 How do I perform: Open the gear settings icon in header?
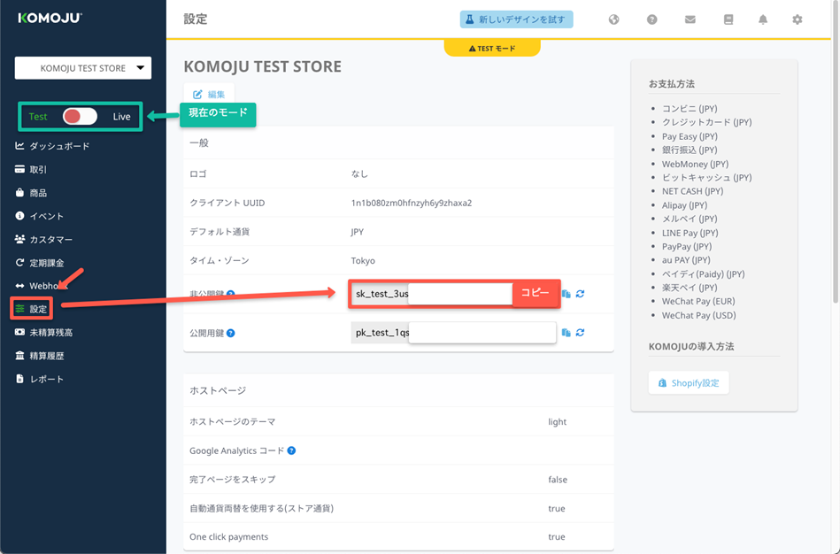point(798,19)
